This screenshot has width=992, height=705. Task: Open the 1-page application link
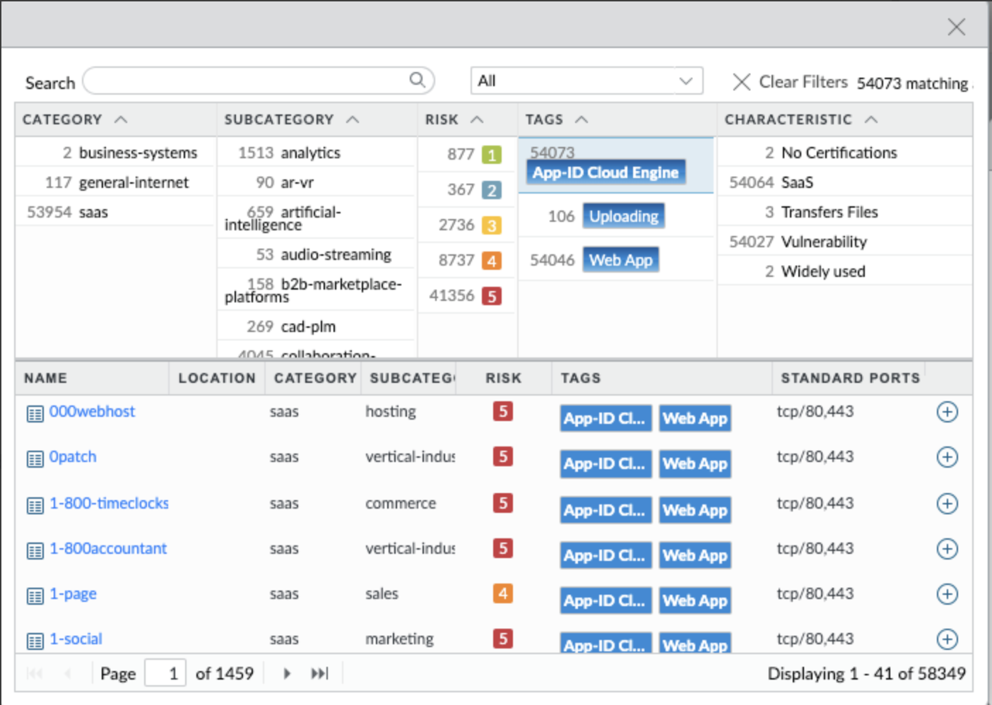tap(73, 593)
